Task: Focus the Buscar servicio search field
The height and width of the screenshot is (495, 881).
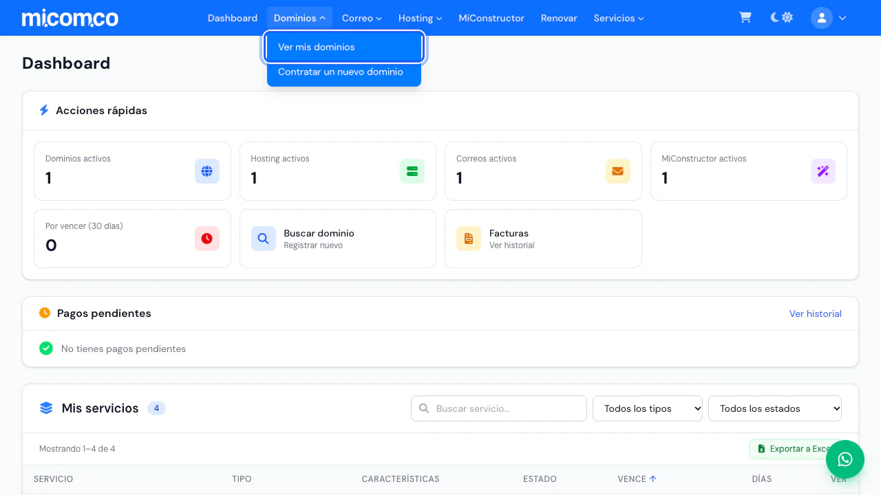Action: [x=499, y=408]
